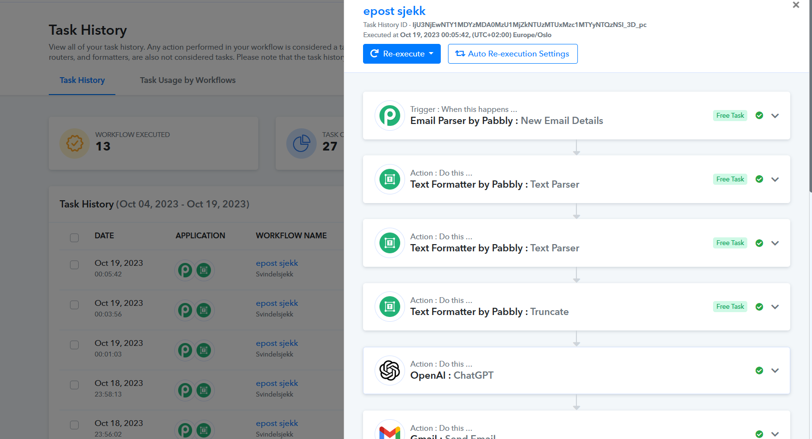
Task: Expand the OpenAI ChatGPT action step
Action: point(775,370)
